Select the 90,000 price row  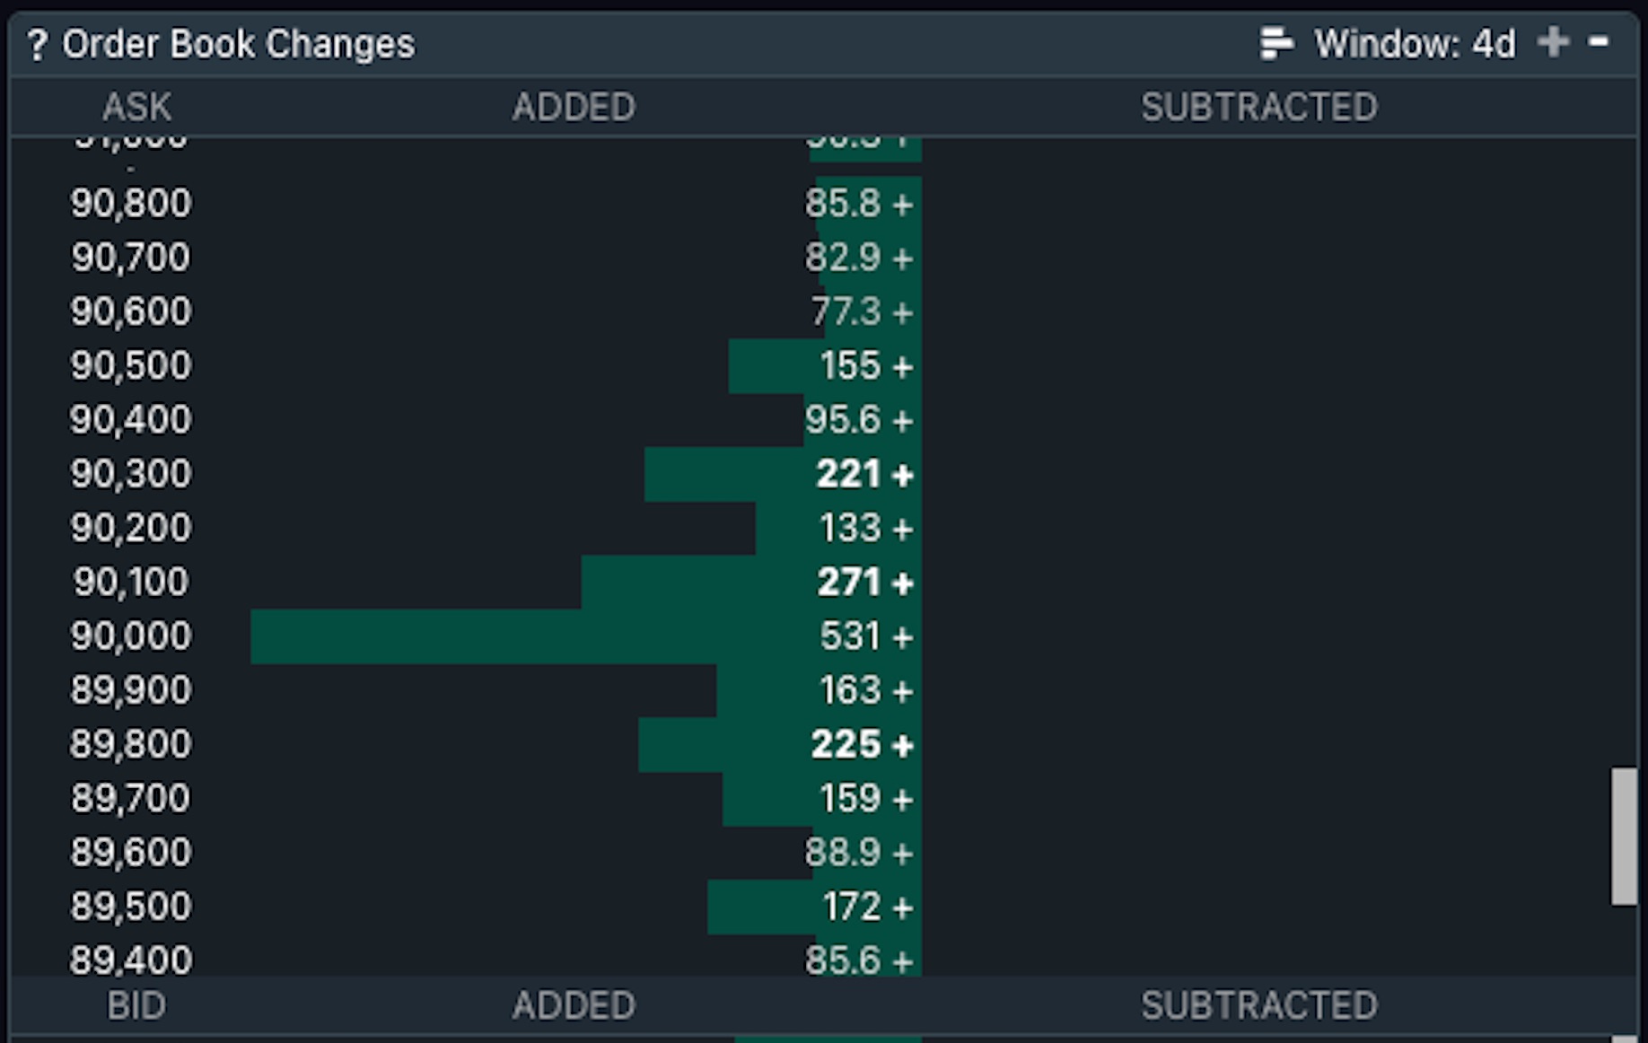[x=823, y=636]
